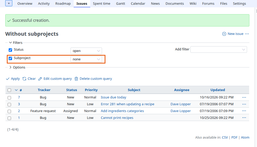Switch to the Wiki tab
This screenshot has height=147, width=257.
[193, 4]
